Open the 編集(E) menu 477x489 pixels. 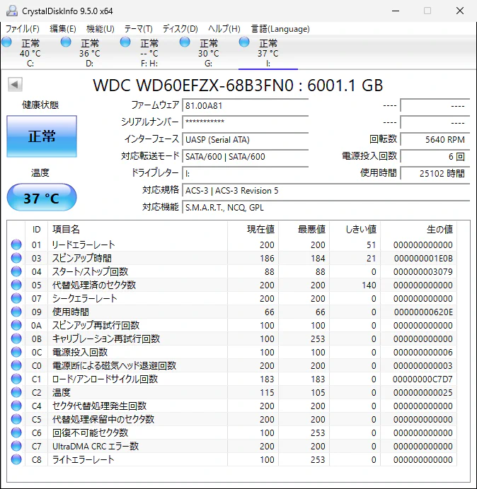[x=63, y=29]
